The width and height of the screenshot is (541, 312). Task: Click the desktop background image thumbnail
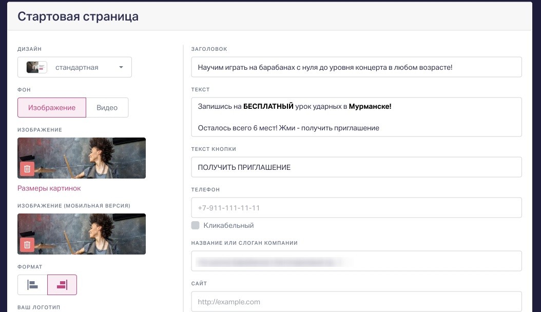[82, 158]
